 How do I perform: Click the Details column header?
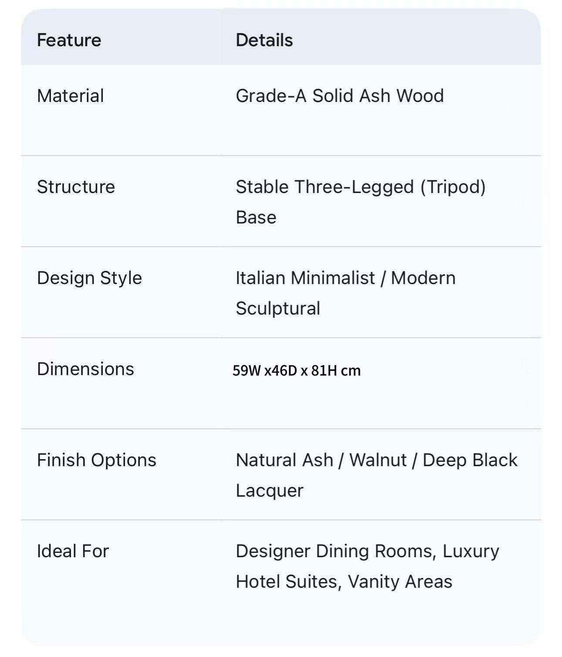[x=264, y=40]
